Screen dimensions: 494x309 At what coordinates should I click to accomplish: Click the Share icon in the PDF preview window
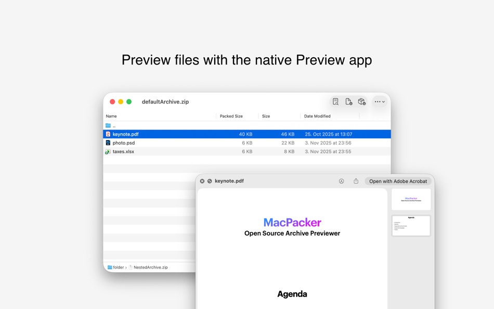(356, 181)
